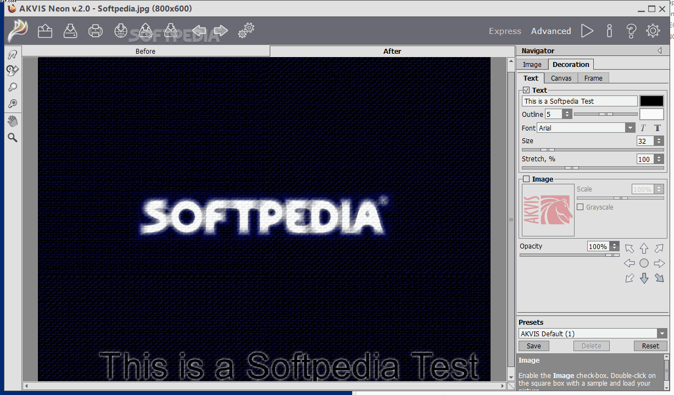674x395 pixels.
Task: Click the Redo right arrow icon
Action: (221, 31)
